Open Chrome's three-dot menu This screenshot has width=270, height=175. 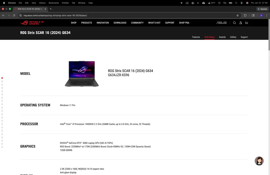(266, 15)
